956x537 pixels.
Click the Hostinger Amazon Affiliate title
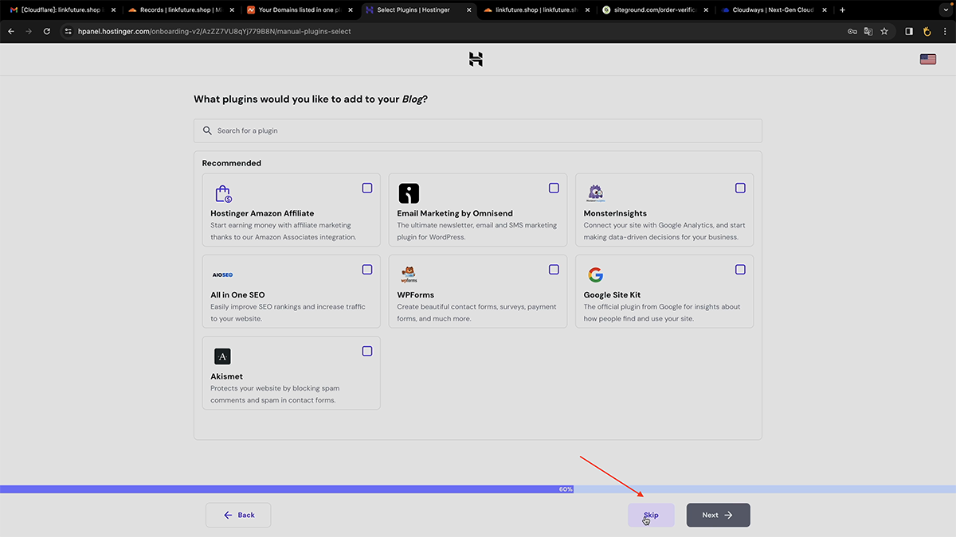262,213
